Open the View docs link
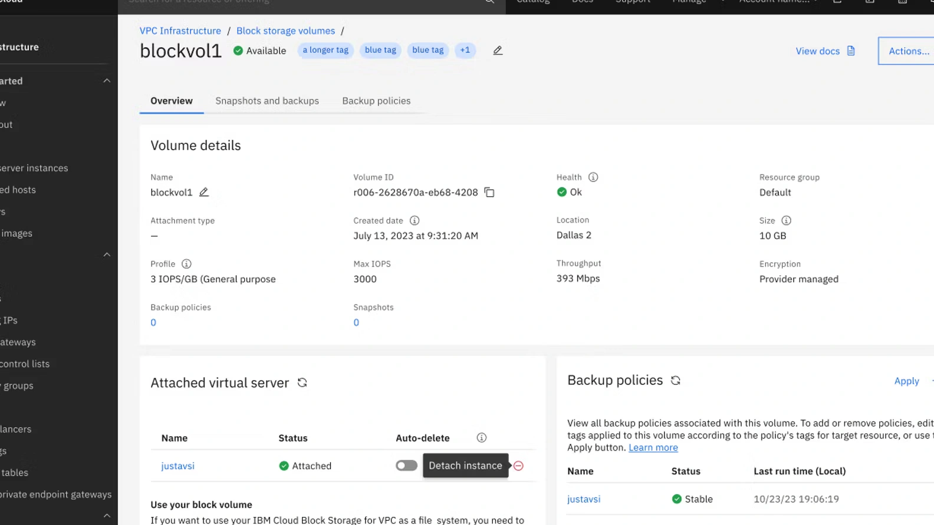This screenshot has height=525, width=934. [x=824, y=51]
